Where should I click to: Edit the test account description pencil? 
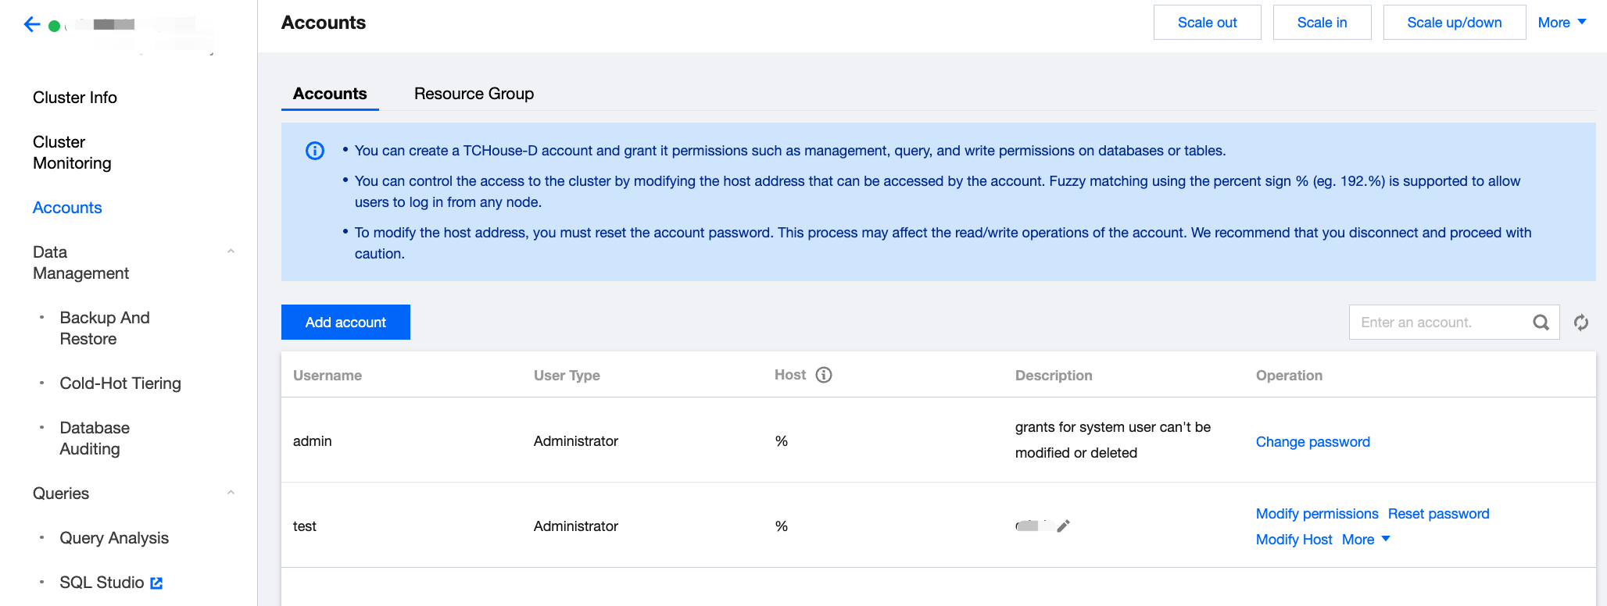[1063, 526]
